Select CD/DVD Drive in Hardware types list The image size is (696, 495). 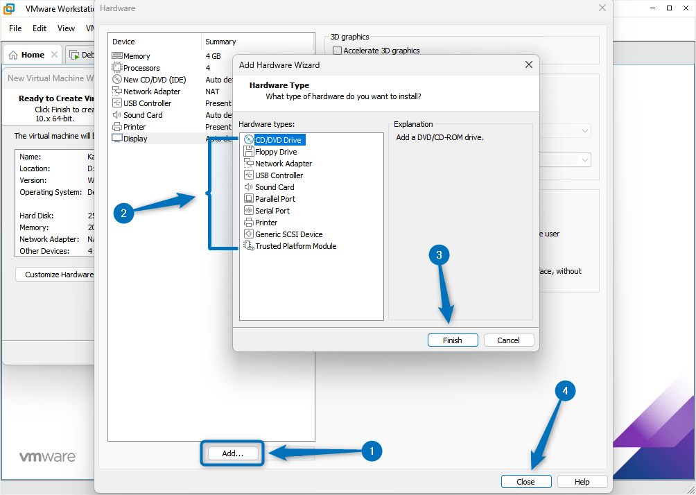pos(277,139)
